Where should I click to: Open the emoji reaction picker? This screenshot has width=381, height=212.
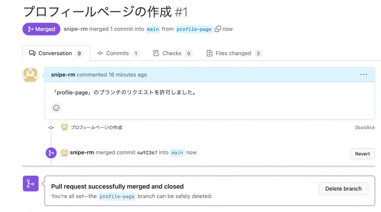coord(56,108)
